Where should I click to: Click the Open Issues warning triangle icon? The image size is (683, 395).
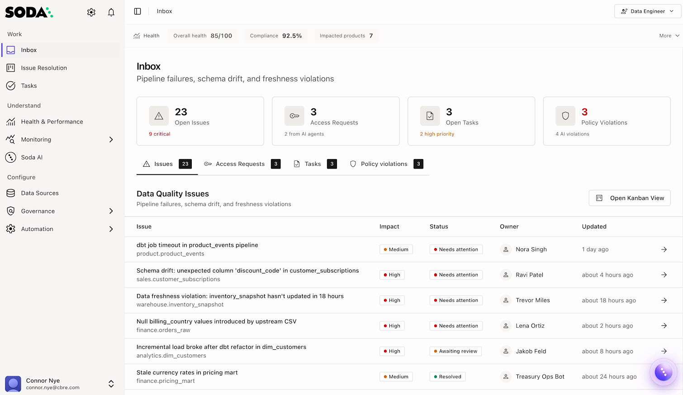[159, 116]
